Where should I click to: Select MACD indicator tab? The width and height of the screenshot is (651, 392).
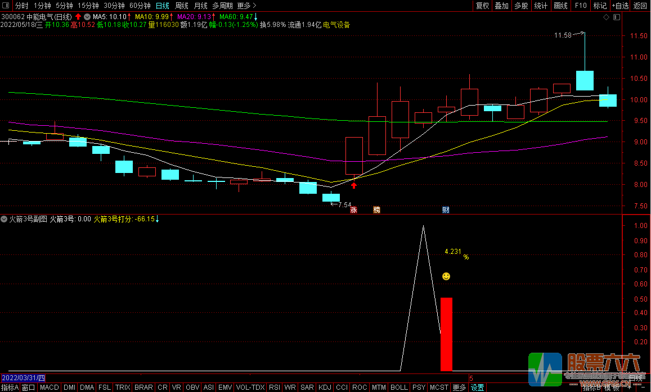click(x=50, y=388)
